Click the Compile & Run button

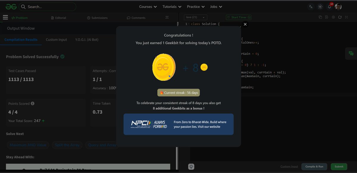314,167
